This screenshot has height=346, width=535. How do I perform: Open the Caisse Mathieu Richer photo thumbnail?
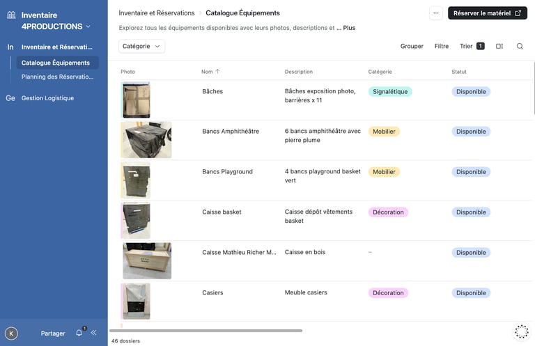click(147, 261)
